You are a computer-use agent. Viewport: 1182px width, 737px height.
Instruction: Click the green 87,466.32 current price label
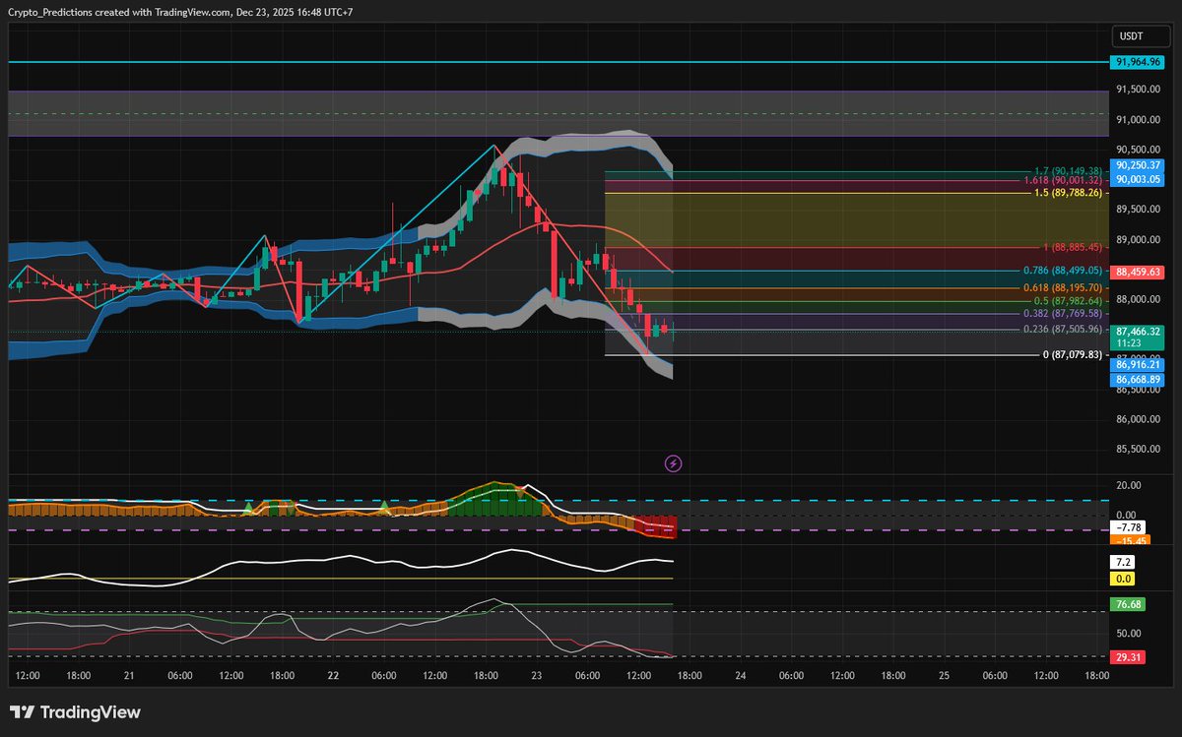click(x=1136, y=333)
